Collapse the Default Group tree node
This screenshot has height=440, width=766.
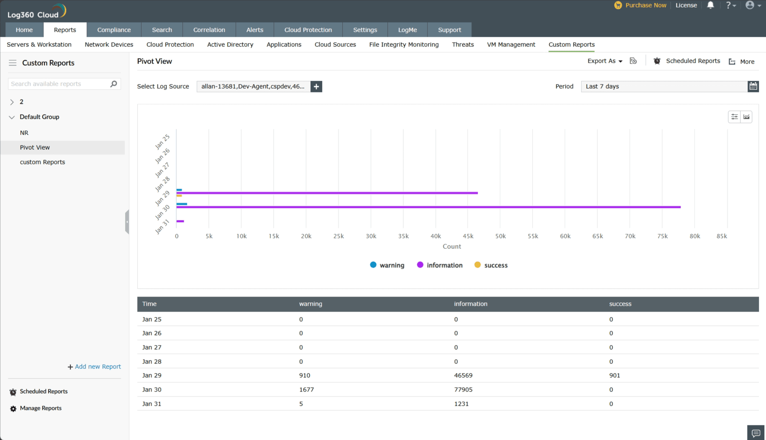12,117
